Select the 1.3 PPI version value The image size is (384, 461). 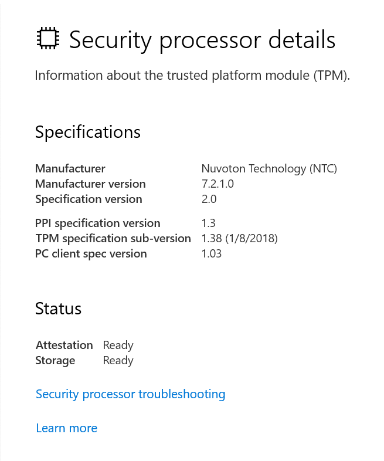point(208,223)
